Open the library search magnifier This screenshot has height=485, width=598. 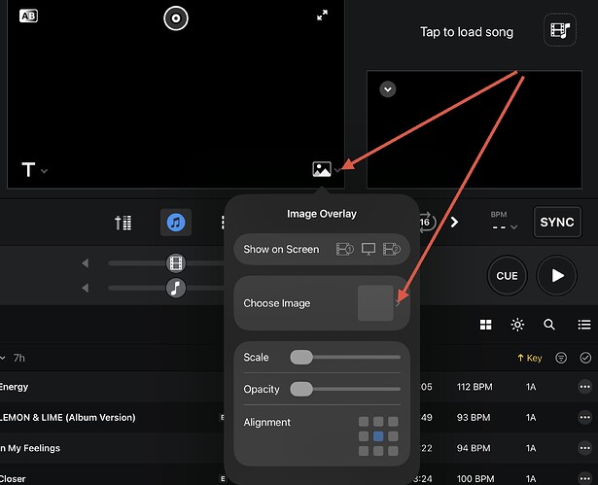[x=549, y=325]
